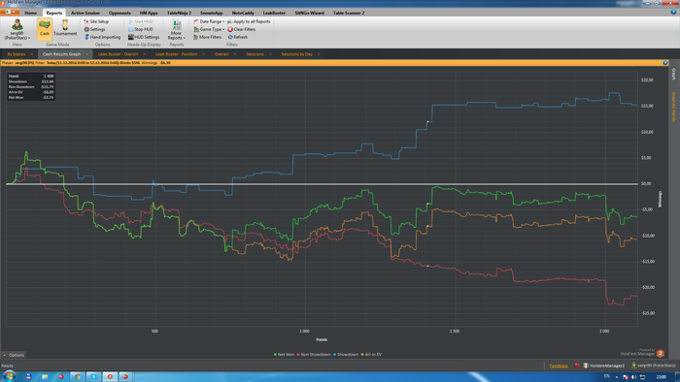The height and width of the screenshot is (382, 680).
Task: Refresh the report
Action: point(238,37)
